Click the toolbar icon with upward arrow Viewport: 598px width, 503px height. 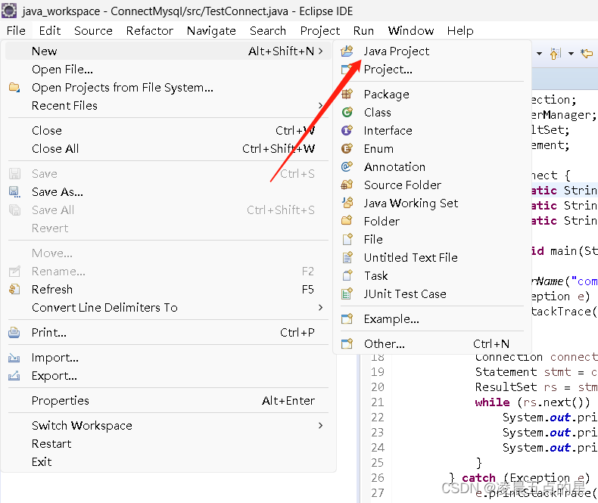556,54
